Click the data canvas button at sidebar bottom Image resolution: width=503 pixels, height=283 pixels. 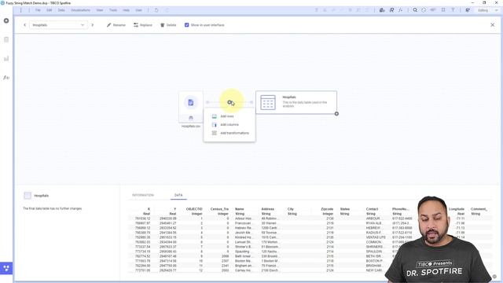tap(6, 268)
